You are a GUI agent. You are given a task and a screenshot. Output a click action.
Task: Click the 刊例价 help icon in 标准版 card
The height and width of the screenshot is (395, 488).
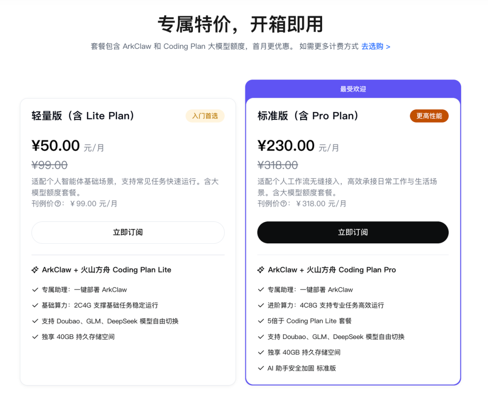(284, 204)
